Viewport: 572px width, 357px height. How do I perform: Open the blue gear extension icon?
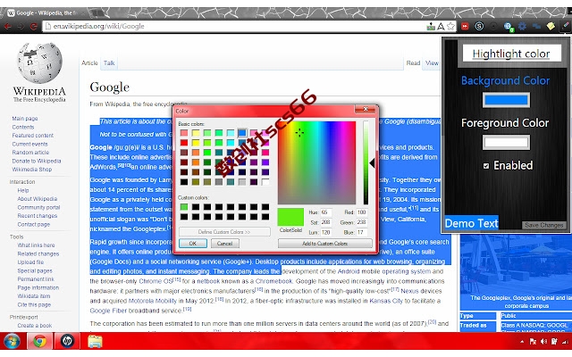[x=522, y=26]
